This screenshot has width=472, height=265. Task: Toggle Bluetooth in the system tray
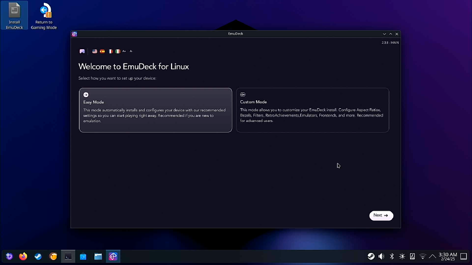tap(392, 256)
